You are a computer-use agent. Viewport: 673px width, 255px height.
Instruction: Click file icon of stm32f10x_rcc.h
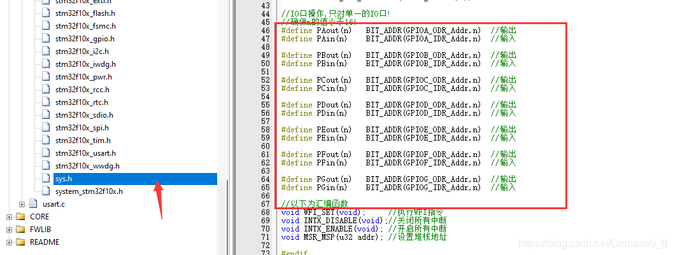pos(46,90)
